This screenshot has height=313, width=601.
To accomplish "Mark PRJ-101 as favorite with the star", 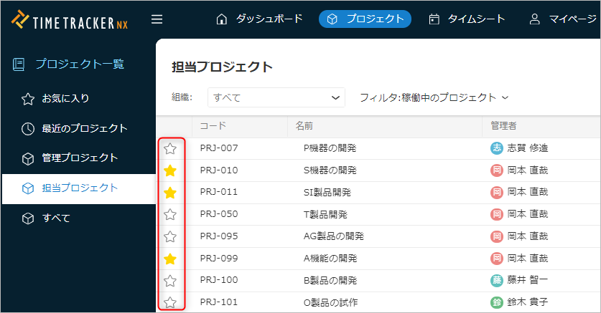I will click(x=170, y=302).
